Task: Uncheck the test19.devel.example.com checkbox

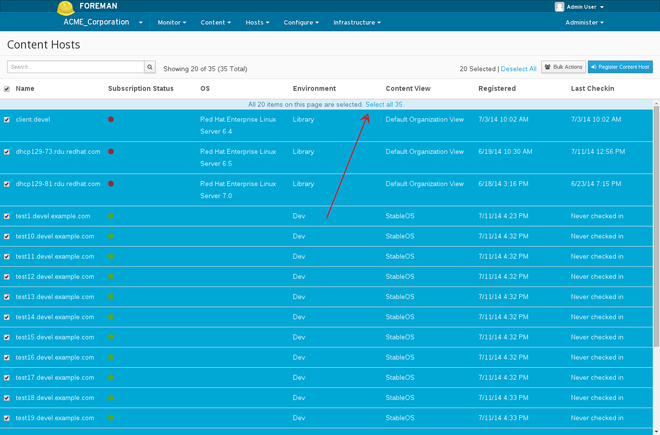Action: [7, 418]
